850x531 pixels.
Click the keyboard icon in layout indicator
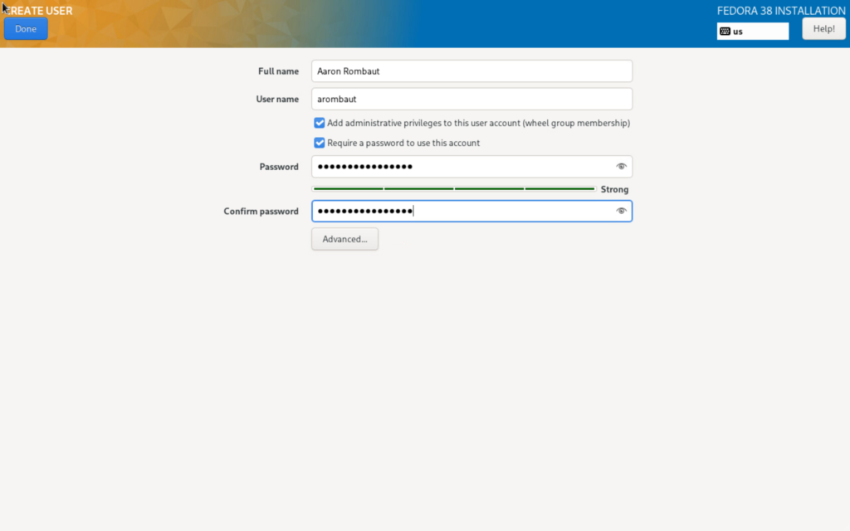tap(725, 32)
